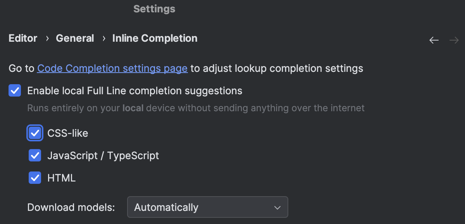The height and width of the screenshot is (224, 465).
Task: Click the local device description text
Action: pos(196,108)
